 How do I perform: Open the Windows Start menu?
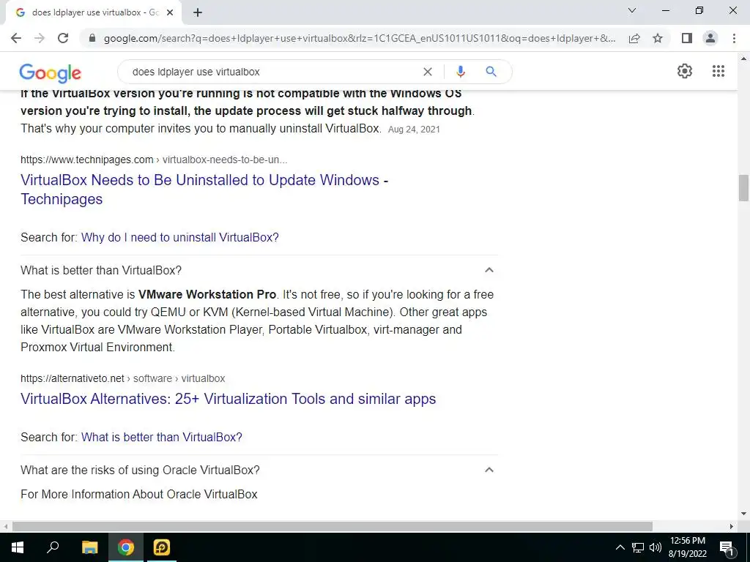click(x=18, y=547)
